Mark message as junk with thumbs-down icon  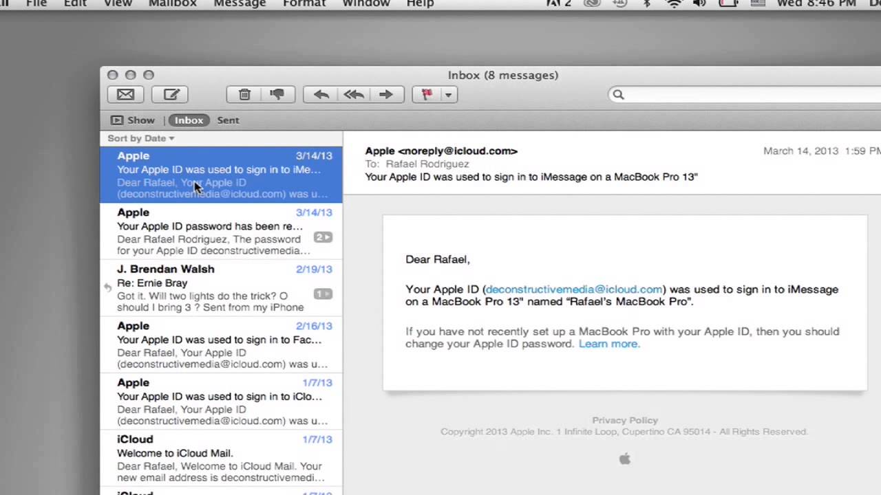click(277, 94)
